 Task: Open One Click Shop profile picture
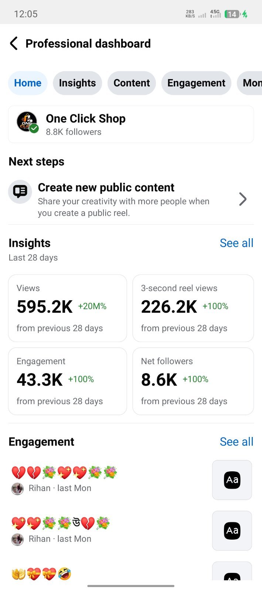click(x=27, y=122)
